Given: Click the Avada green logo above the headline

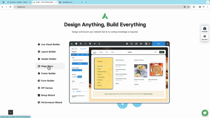Looking at the screenshot, I should (x=105, y=16).
